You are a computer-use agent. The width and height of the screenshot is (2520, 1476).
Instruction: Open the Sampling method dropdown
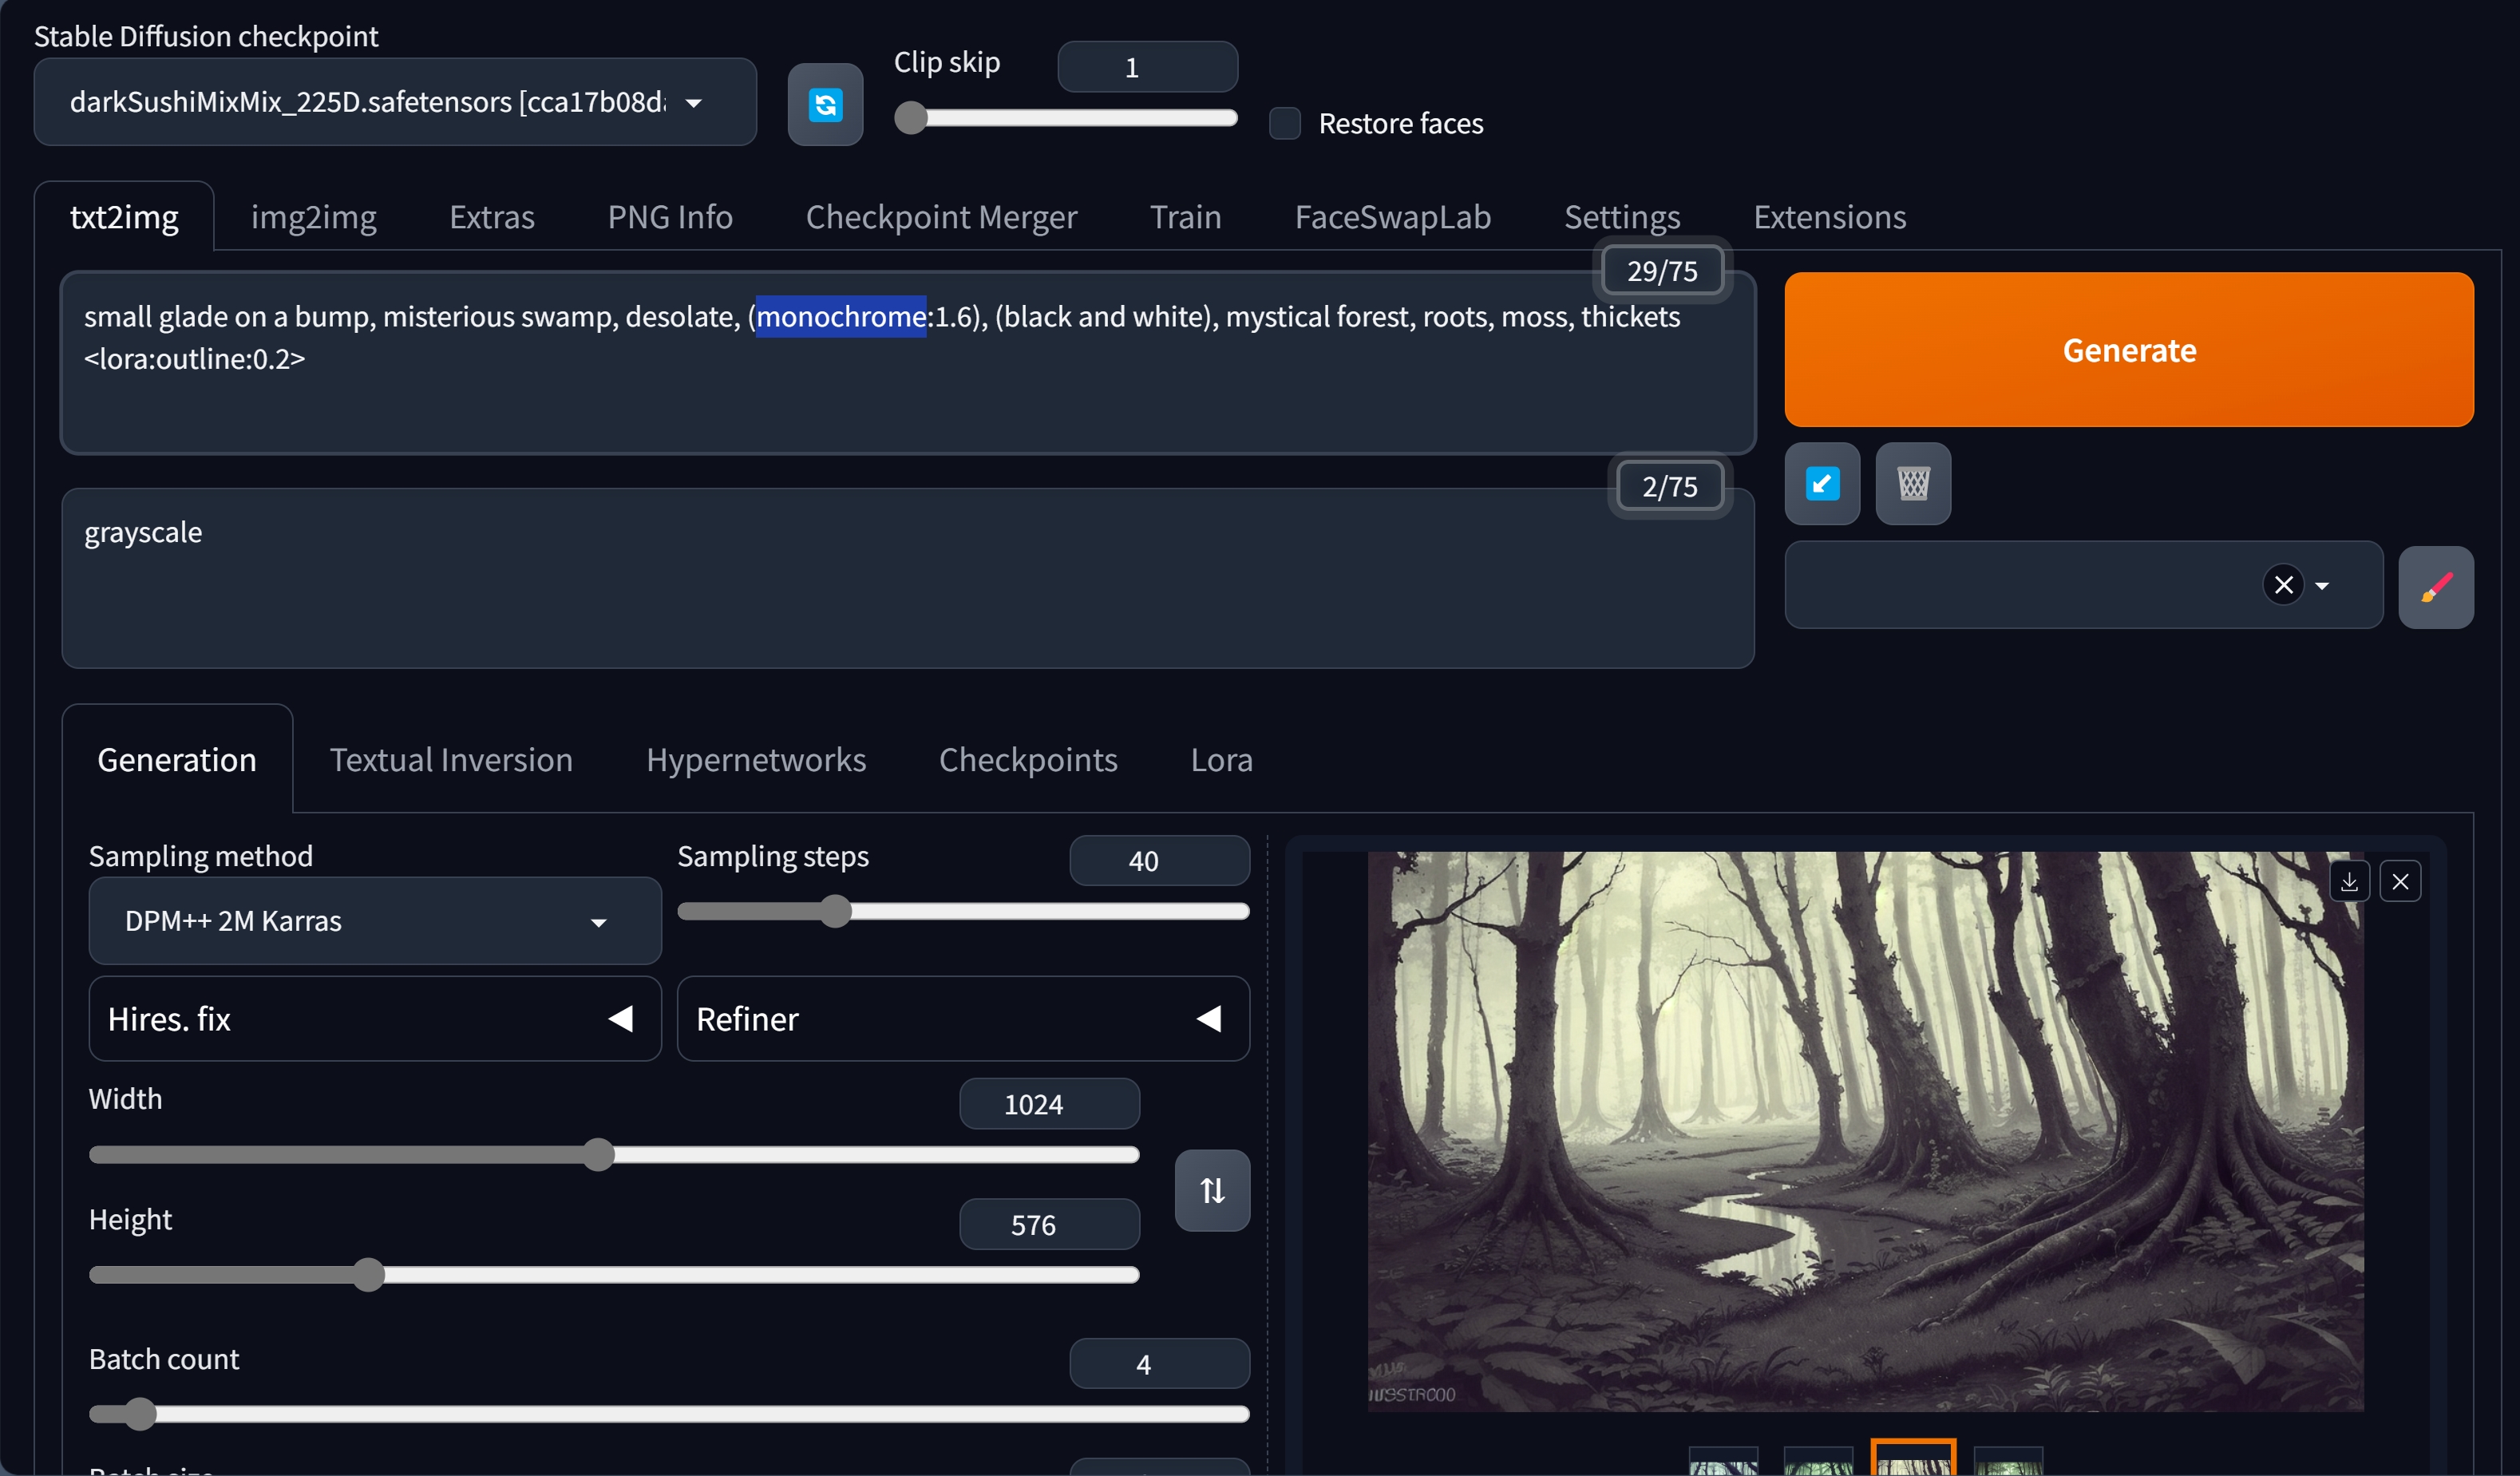(375, 921)
